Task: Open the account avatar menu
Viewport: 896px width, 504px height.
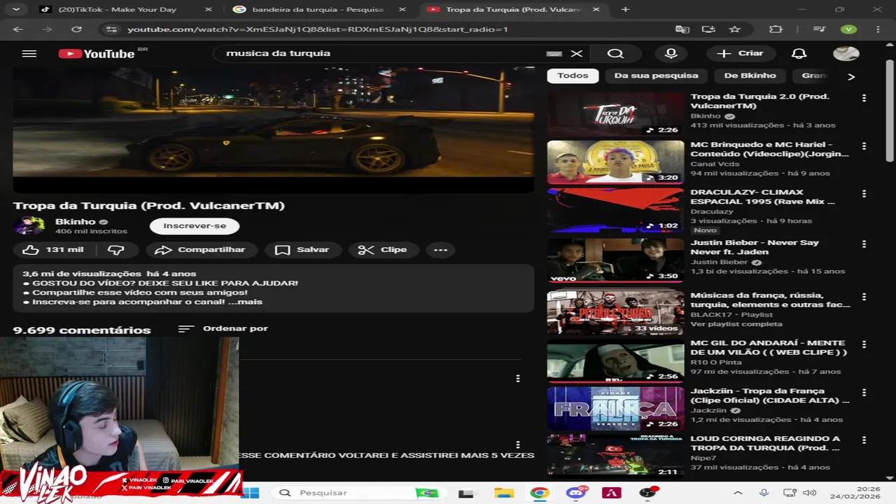Action: 846,53
